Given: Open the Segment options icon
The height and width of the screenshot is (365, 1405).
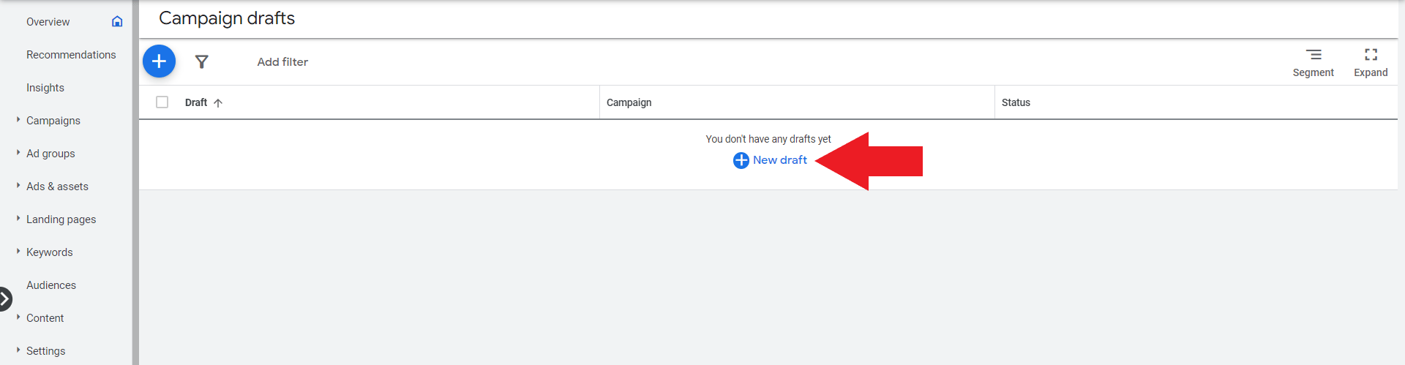Looking at the screenshot, I should point(1314,55).
